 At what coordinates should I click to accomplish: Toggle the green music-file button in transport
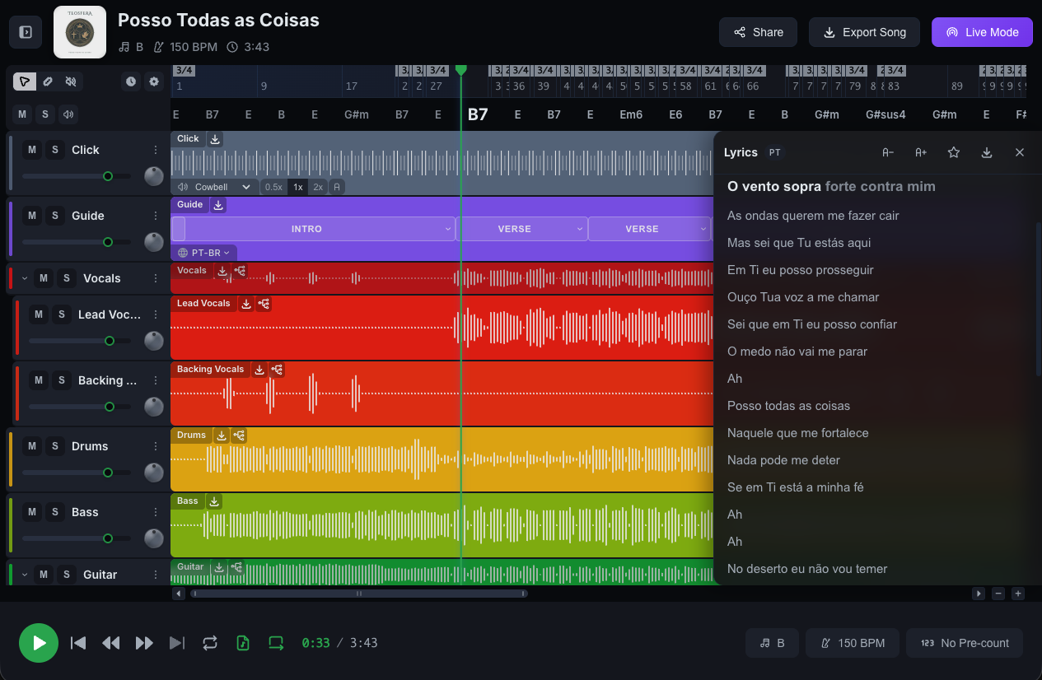pos(243,643)
